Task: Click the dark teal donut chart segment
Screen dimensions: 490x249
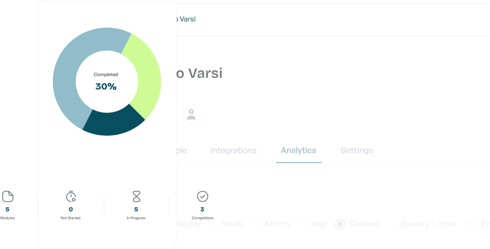Action: (113, 122)
